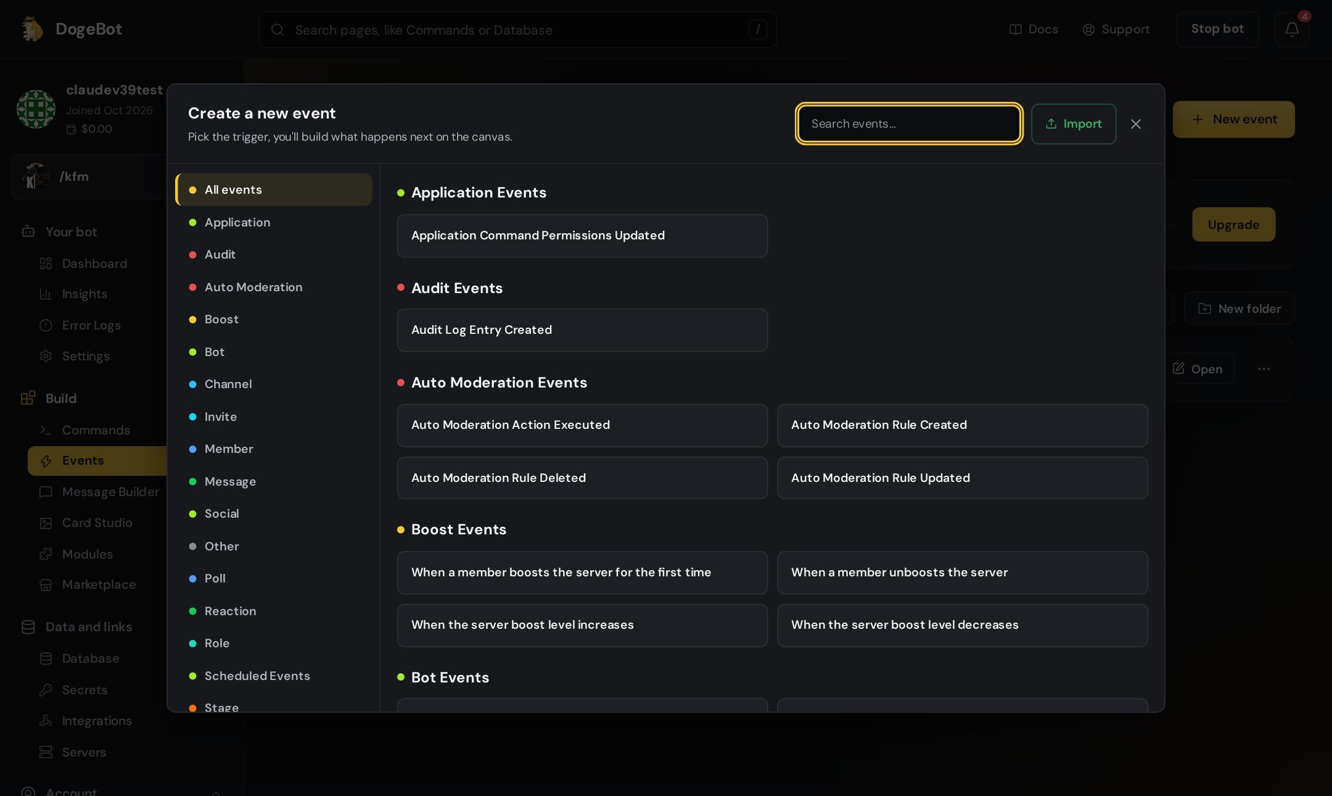Open the Member category
Viewport: 1332px width, 796px height.
click(274, 449)
